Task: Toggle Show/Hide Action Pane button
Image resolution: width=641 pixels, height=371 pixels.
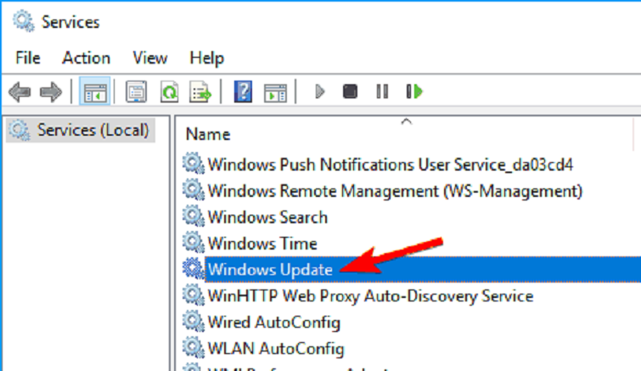Action: (274, 92)
